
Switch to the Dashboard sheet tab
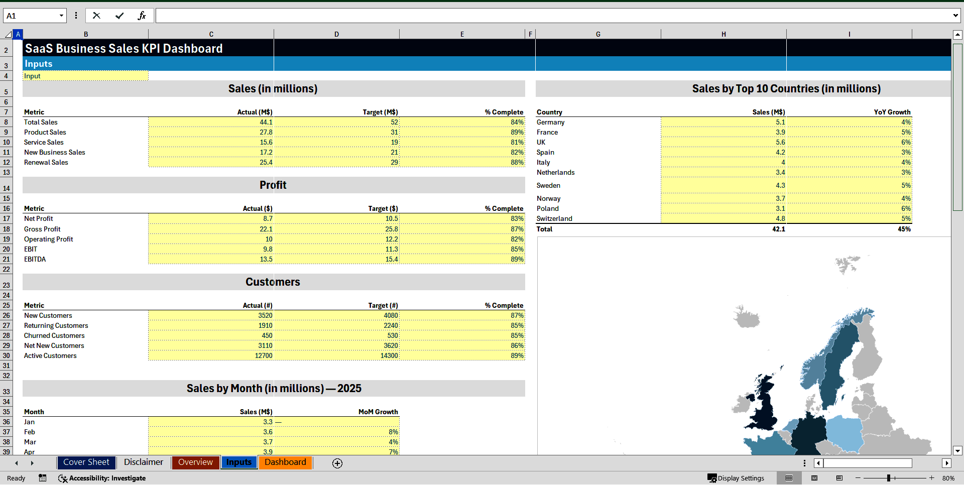pyautogui.click(x=285, y=462)
